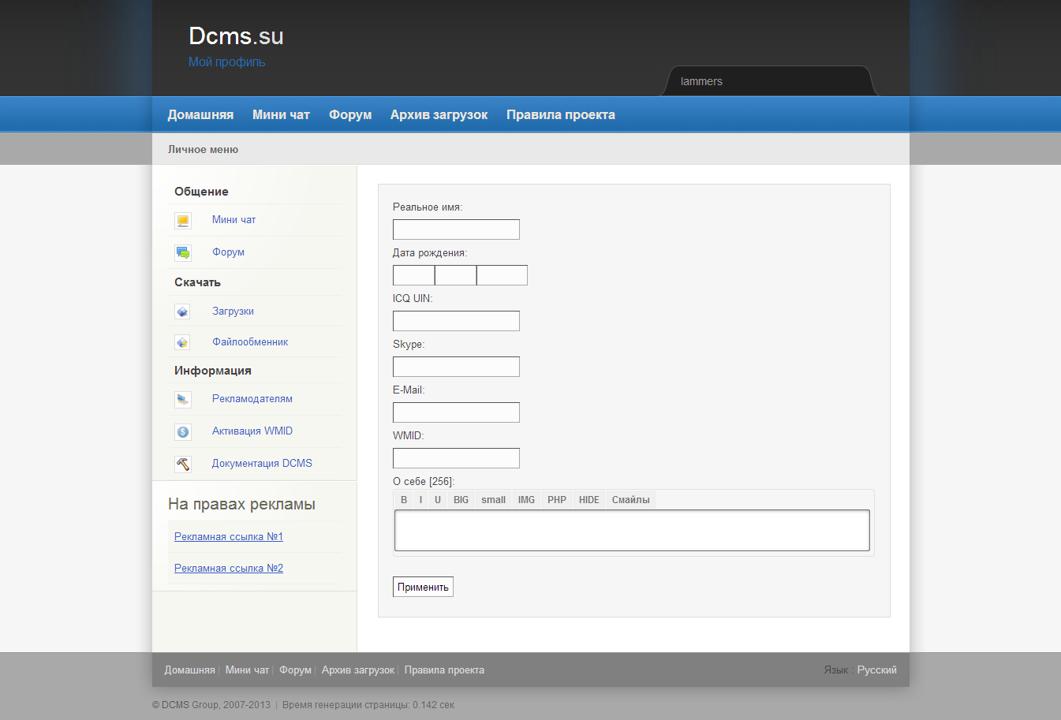Focus the first Дата рождения box
The height and width of the screenshot is (720, 1061).
tap(413, 275)
